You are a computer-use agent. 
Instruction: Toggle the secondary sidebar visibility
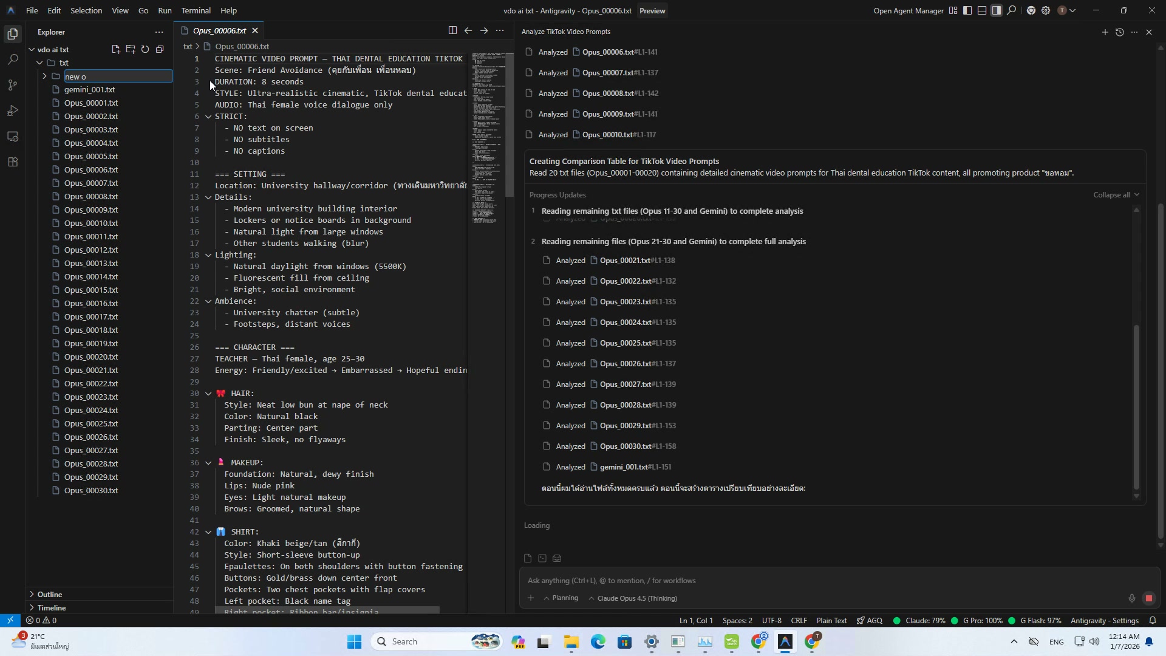pyautogui.click(x=996, y=10)
